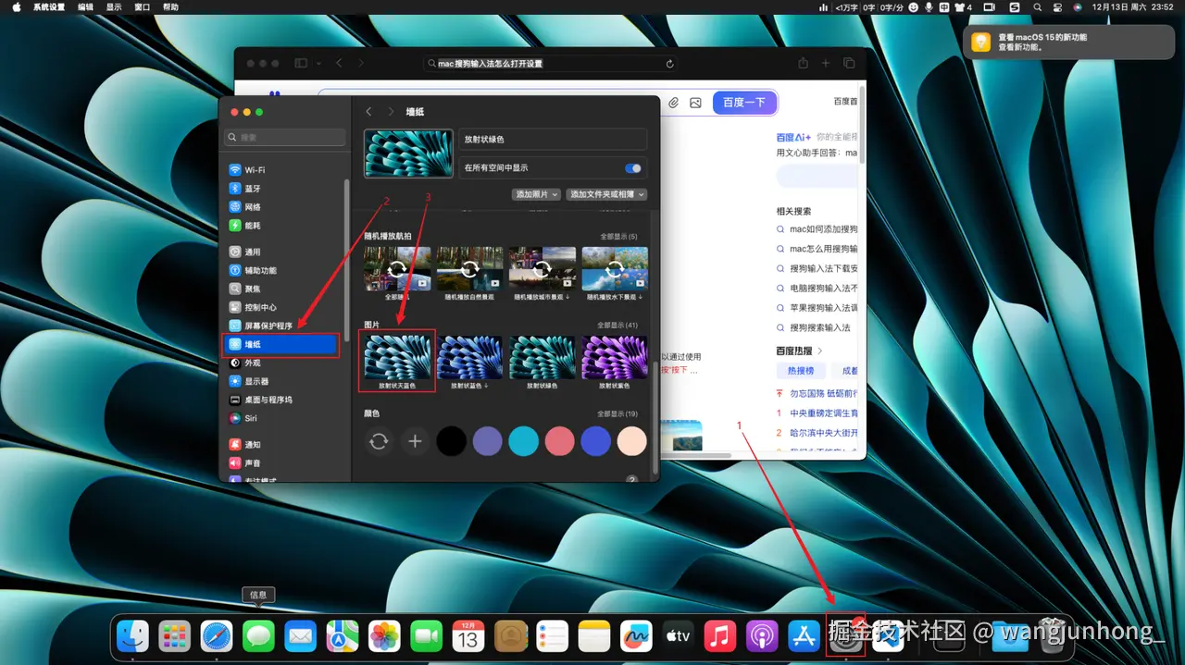This screenshot has width=1185, height=665.
Task: Click the rotate colors icon in 颜色 section
Action: click(x=378, y=441)
